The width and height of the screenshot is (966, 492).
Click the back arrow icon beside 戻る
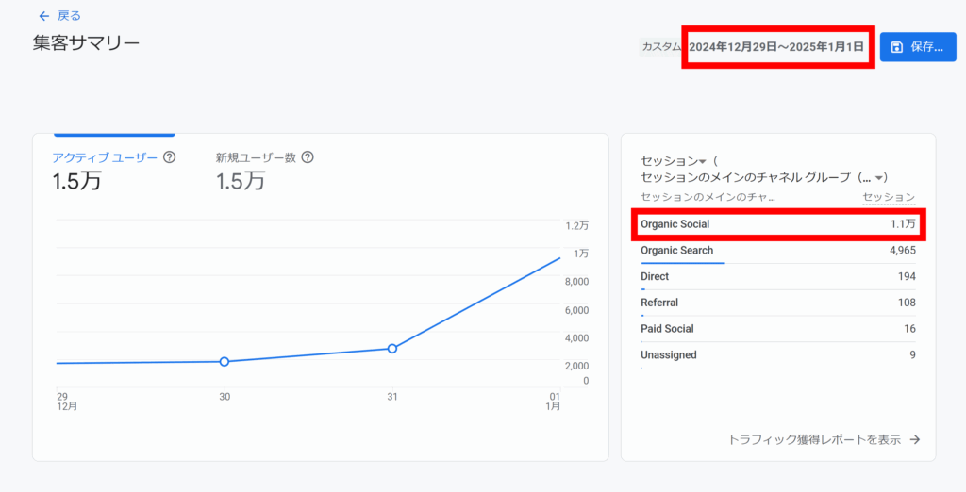(x=43, y=16)
